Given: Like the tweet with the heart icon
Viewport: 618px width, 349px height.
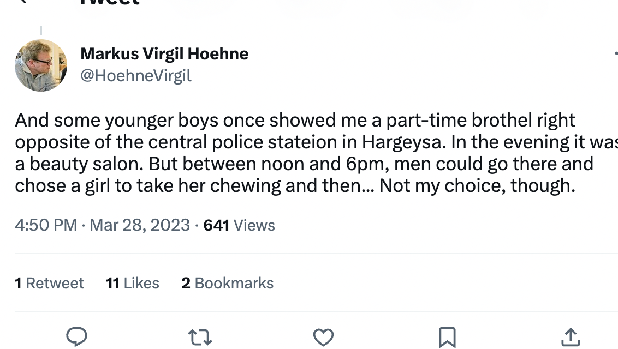Looking at the screenshot, I should (x=323, y=337).
